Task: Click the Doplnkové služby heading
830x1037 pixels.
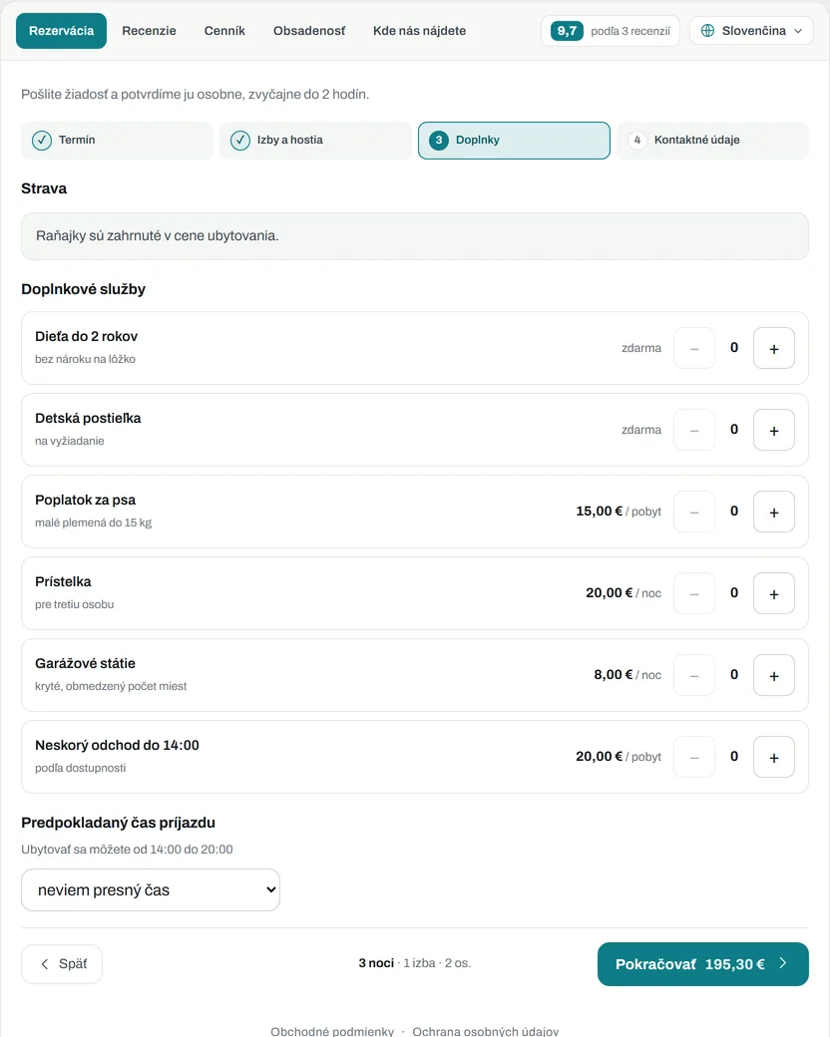Action: pos(84,289)
